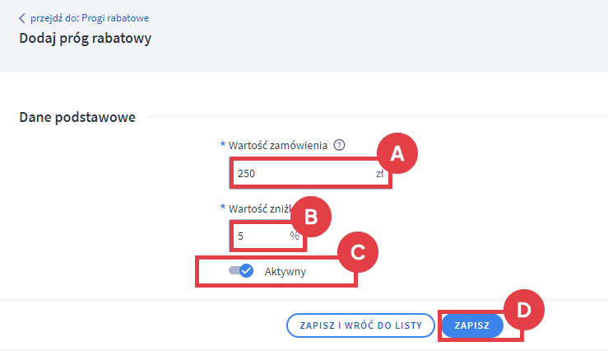608x351 pixels.
Task: Click the "Aktywny" label text
Action: tap(285, 271)
